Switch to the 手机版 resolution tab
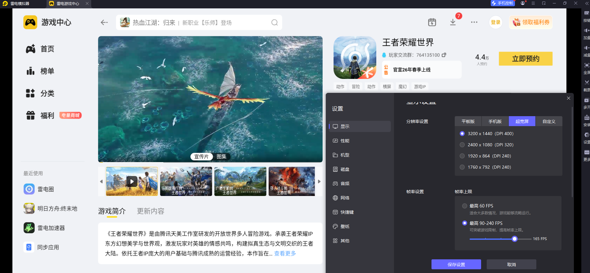 tap(495, 121)
